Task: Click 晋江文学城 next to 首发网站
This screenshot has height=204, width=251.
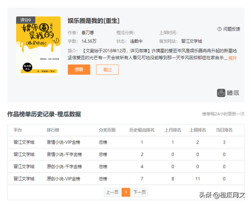Action: 192,41
